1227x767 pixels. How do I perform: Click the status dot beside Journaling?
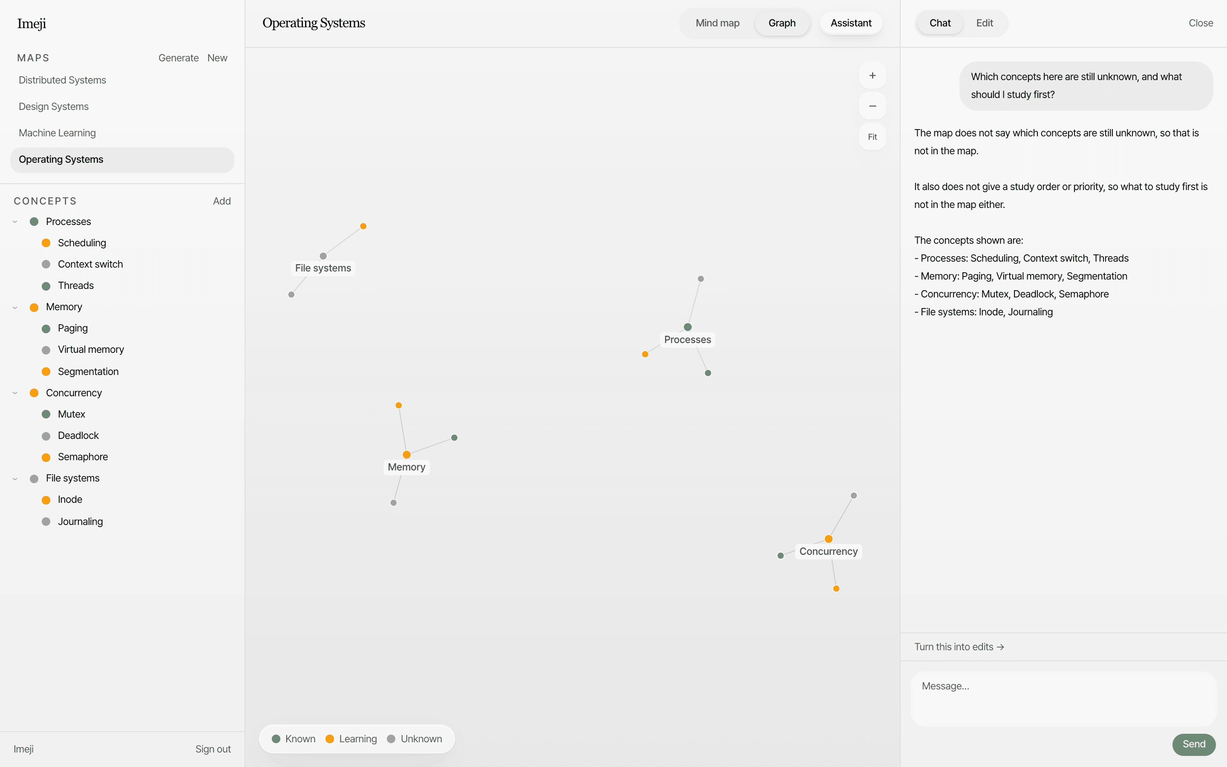coord(46,522)
